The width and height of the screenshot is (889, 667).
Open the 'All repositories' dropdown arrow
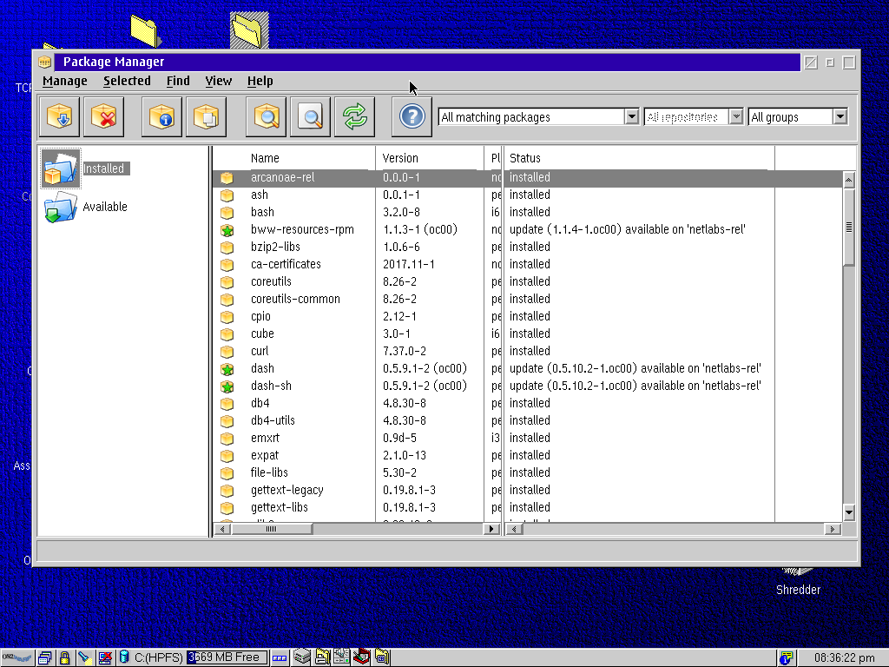pos(736,117)
